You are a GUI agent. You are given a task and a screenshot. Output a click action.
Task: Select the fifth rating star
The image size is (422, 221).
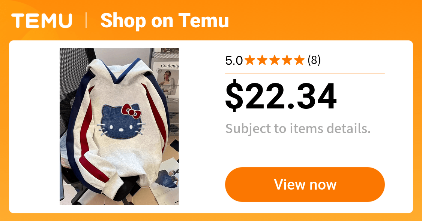tap(299, 60)
